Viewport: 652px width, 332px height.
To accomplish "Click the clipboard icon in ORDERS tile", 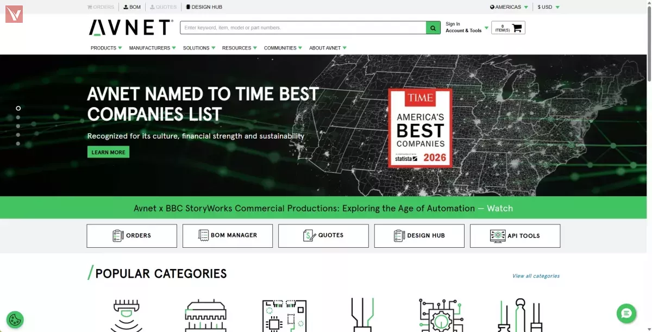I will tap(118, 236).
